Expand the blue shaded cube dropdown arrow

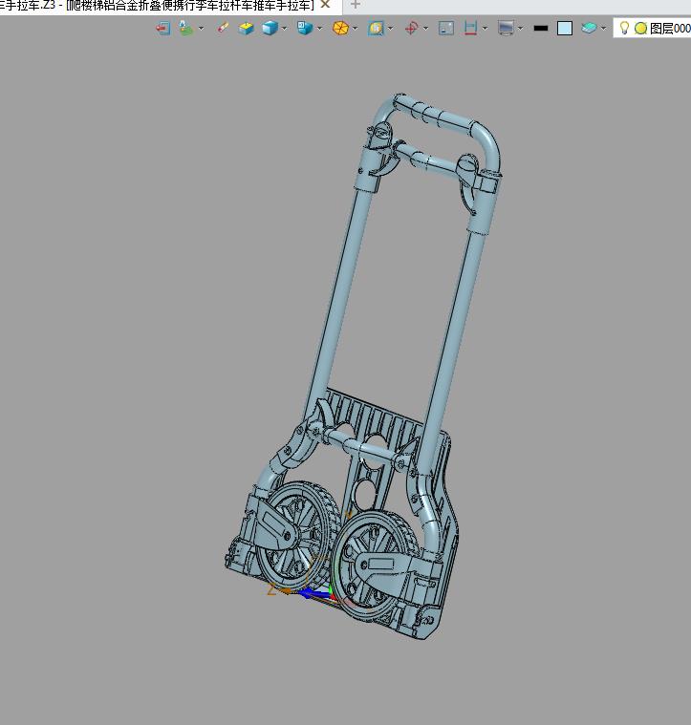pyautogui.click(x=284, y=29)
